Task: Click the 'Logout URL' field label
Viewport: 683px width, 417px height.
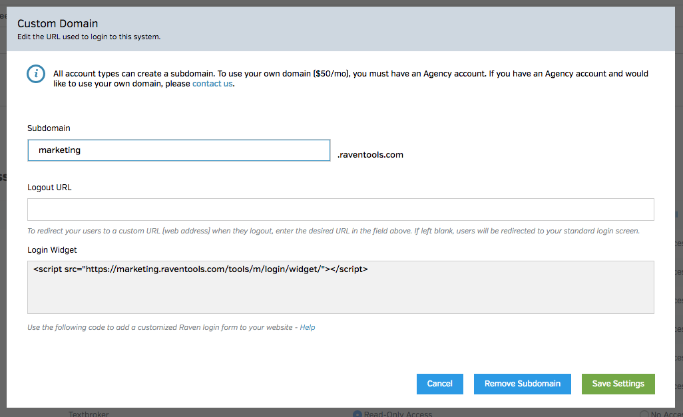Action: coord(49,188)
